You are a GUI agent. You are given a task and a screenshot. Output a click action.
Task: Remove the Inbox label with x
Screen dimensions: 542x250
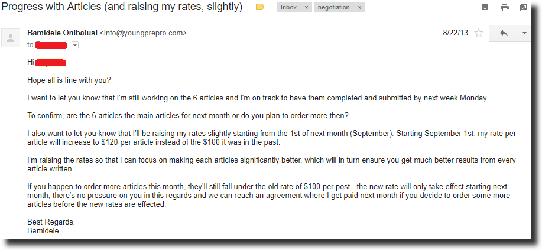tap(306, 8)
